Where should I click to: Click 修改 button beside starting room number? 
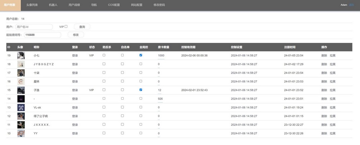coord(76,35)
